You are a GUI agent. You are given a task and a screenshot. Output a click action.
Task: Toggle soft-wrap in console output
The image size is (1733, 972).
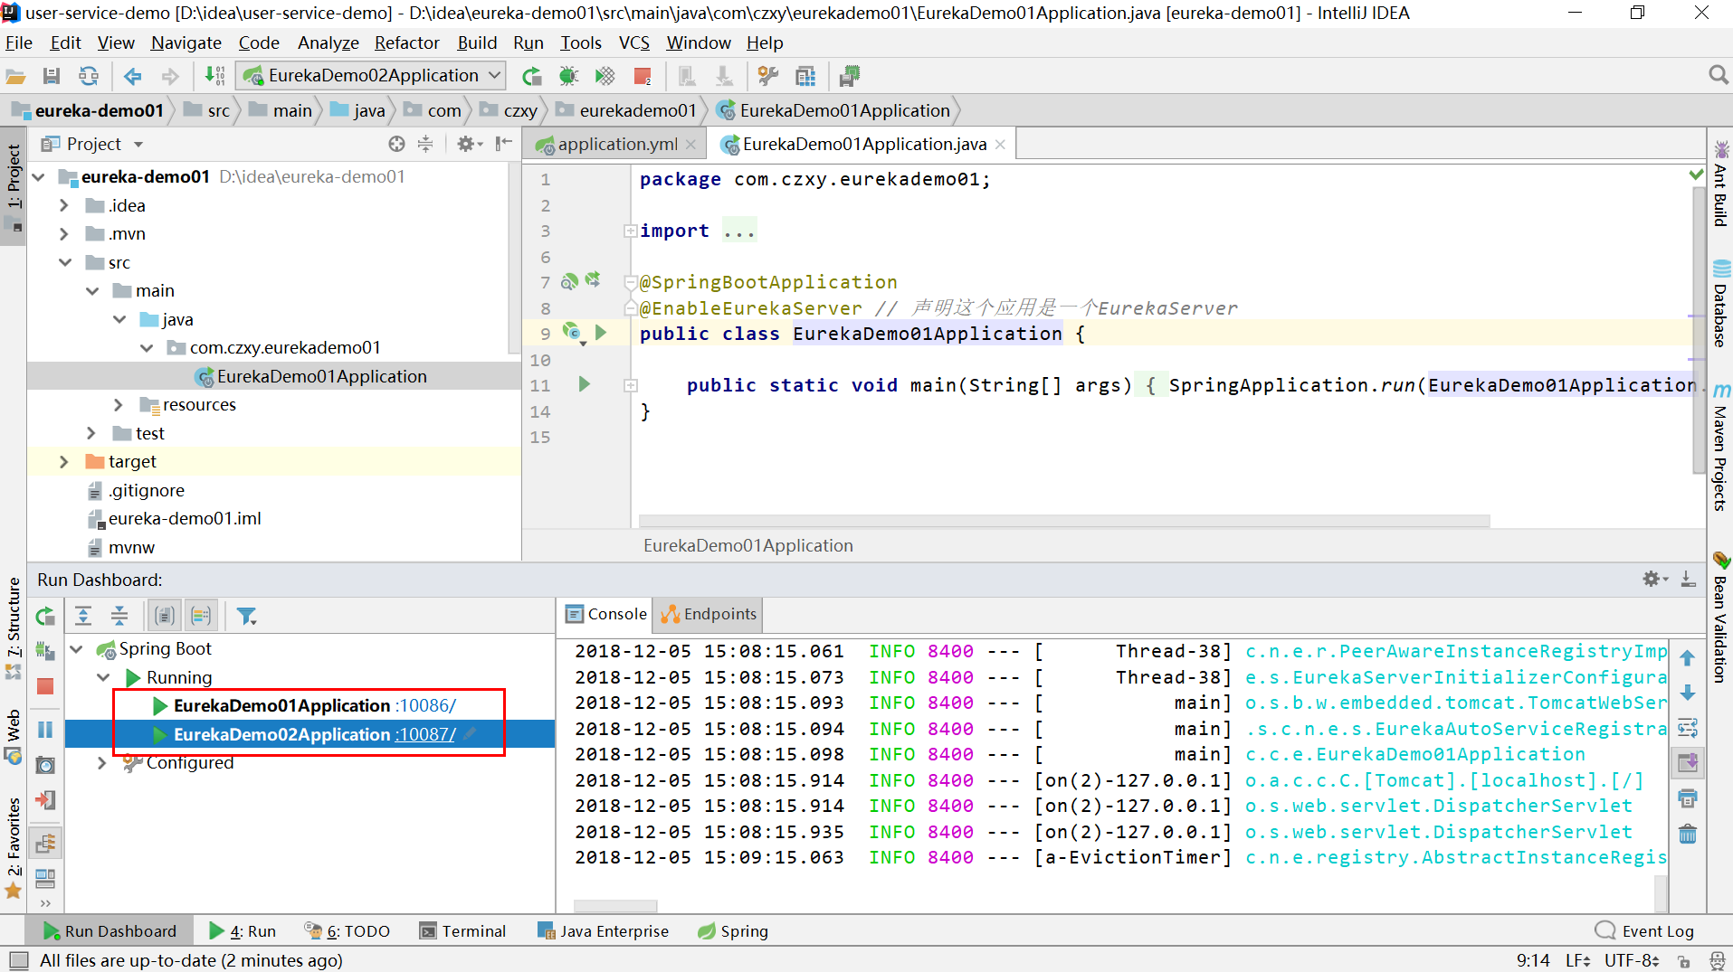click(1688, 728)
